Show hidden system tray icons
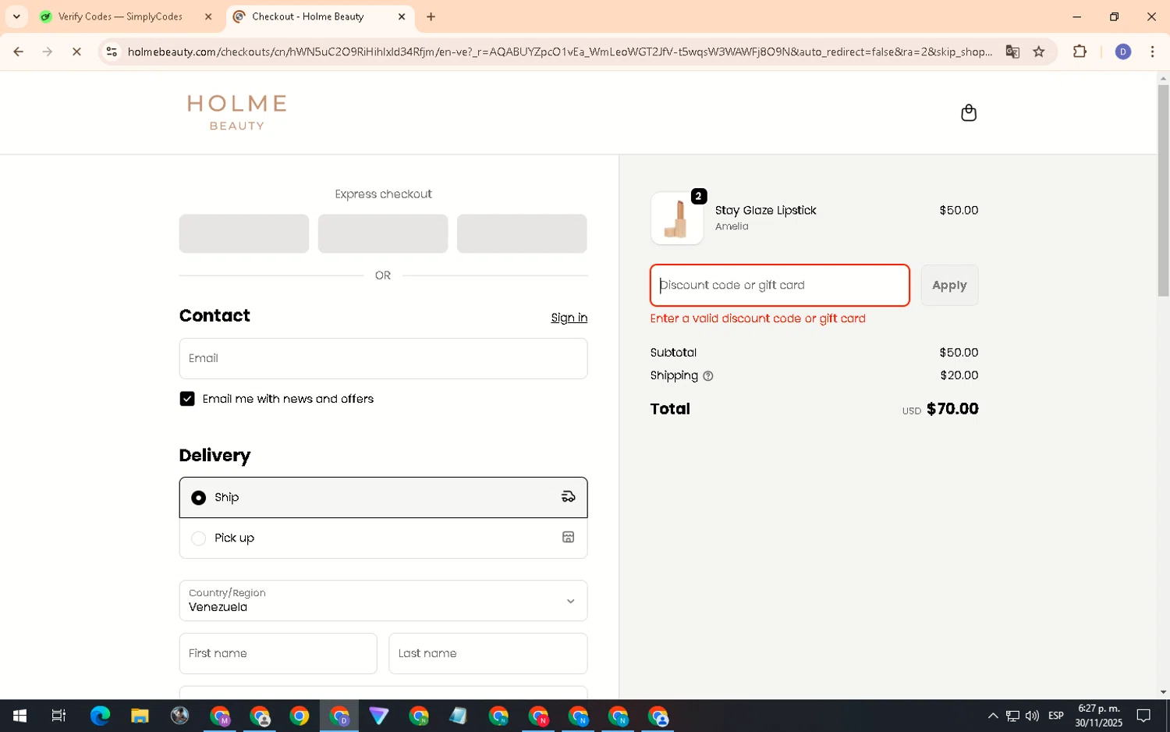This screenshot has height=732, width=1170. tap(992, 716)
